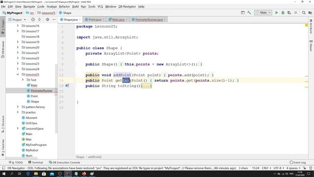Click the yellow inspection indicator square

(x=306, y=25)
